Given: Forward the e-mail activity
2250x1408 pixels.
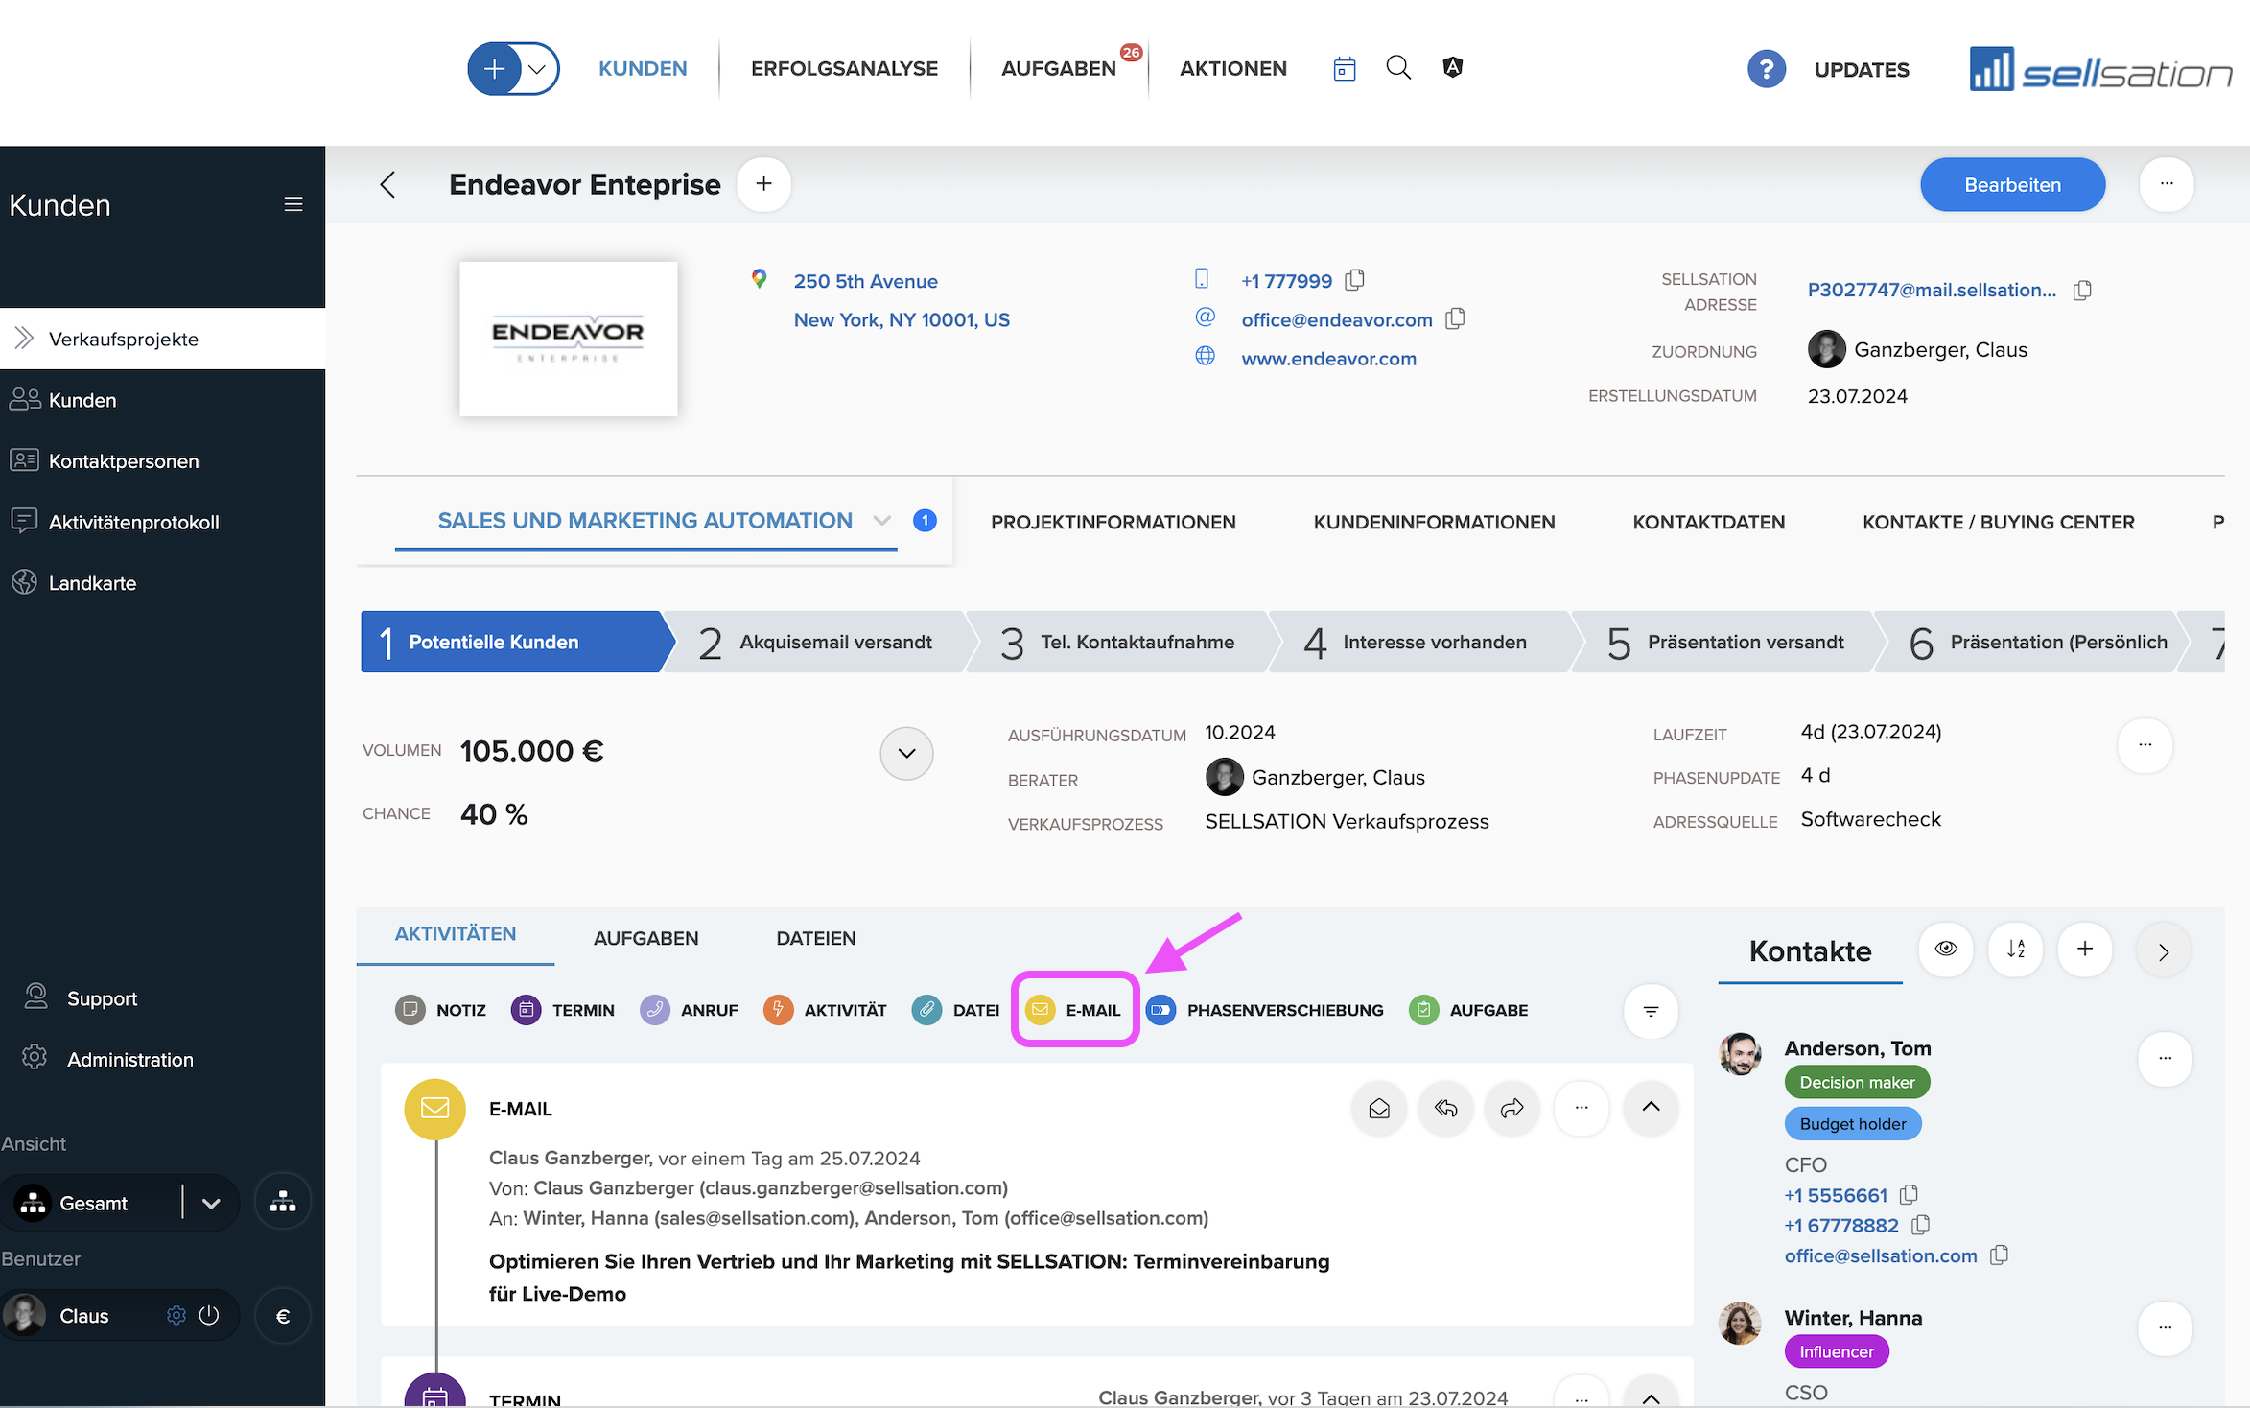Looking at the screenshot, I should coord(1512,1109).
